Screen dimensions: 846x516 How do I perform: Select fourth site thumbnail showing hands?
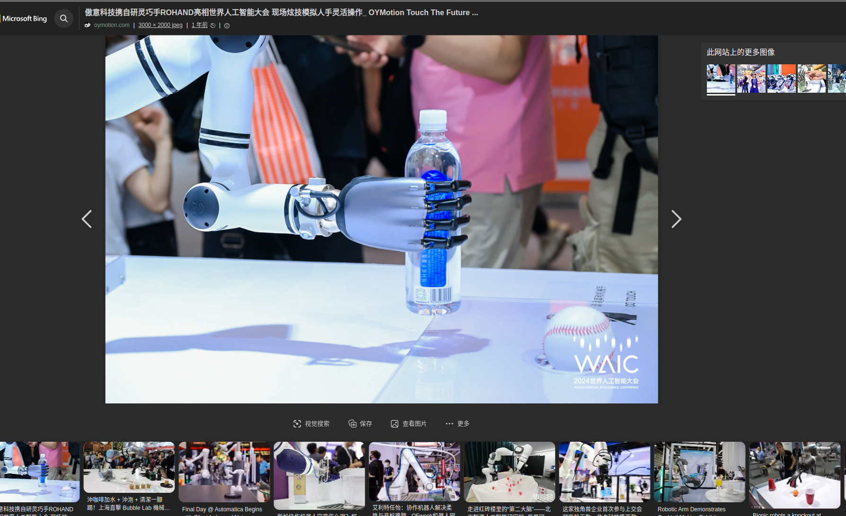click(812, 79)
